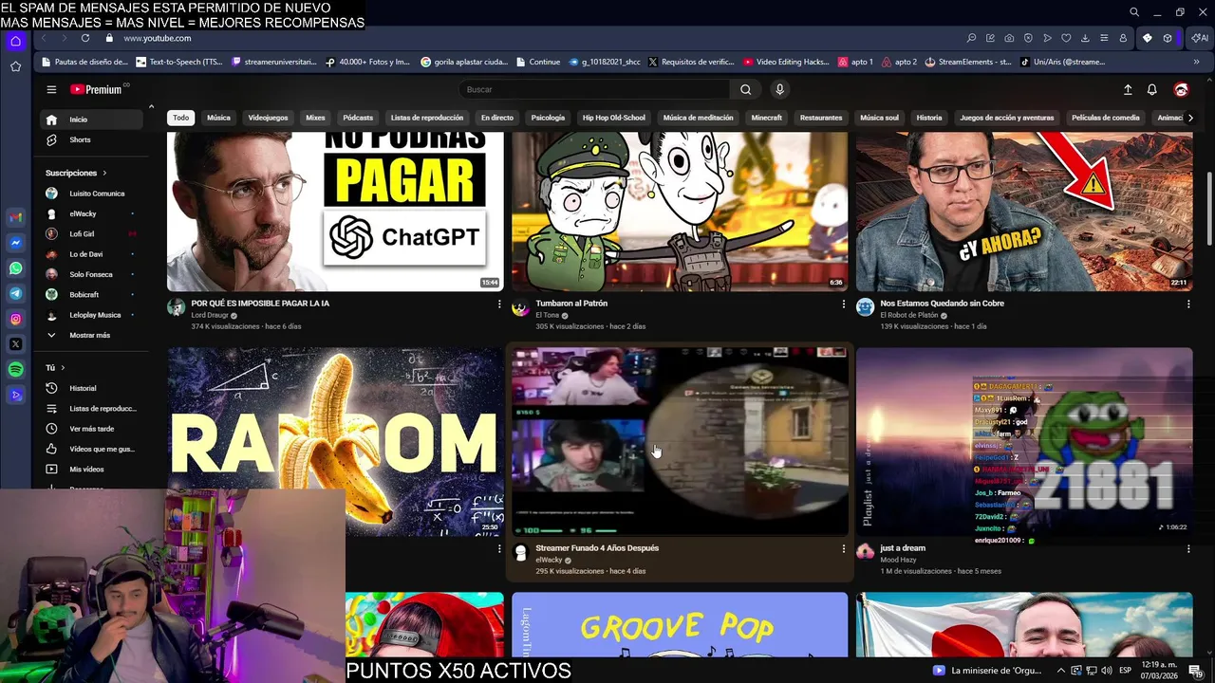Click the YouTube search magnifier button
The image size is (1215, 683).
coord(745,89)
